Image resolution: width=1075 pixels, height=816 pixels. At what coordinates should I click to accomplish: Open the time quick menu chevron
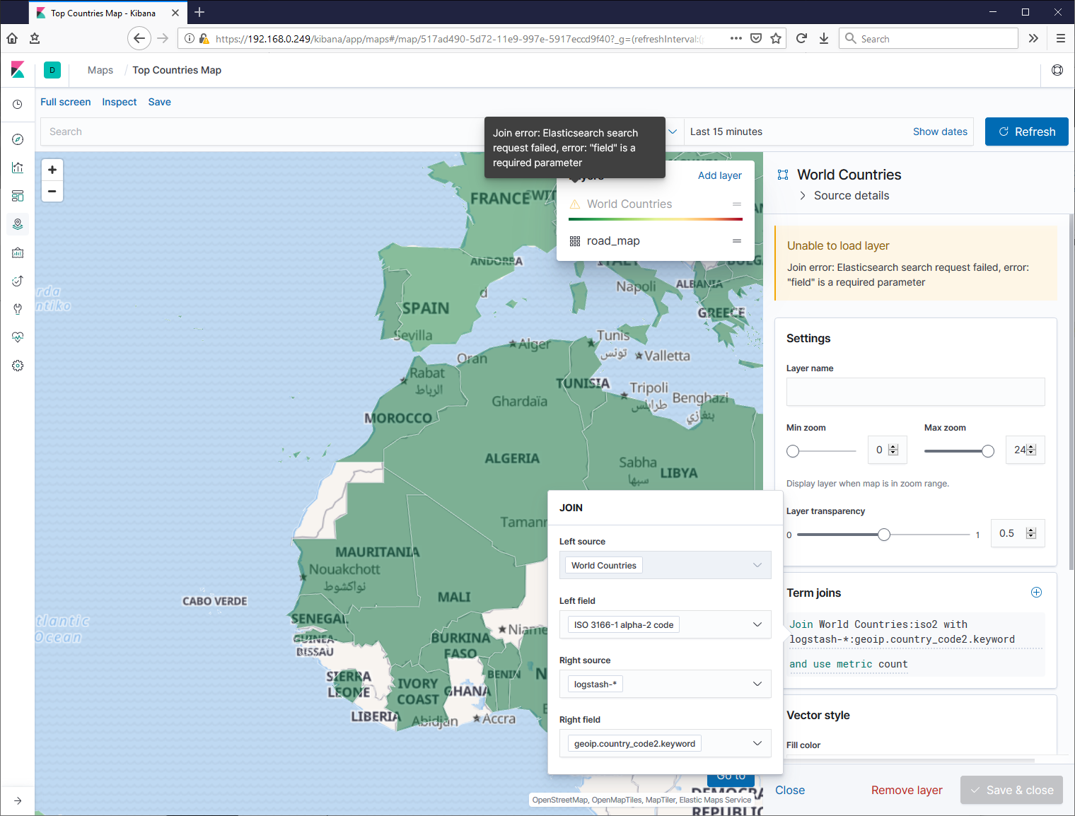pos(673,132)
